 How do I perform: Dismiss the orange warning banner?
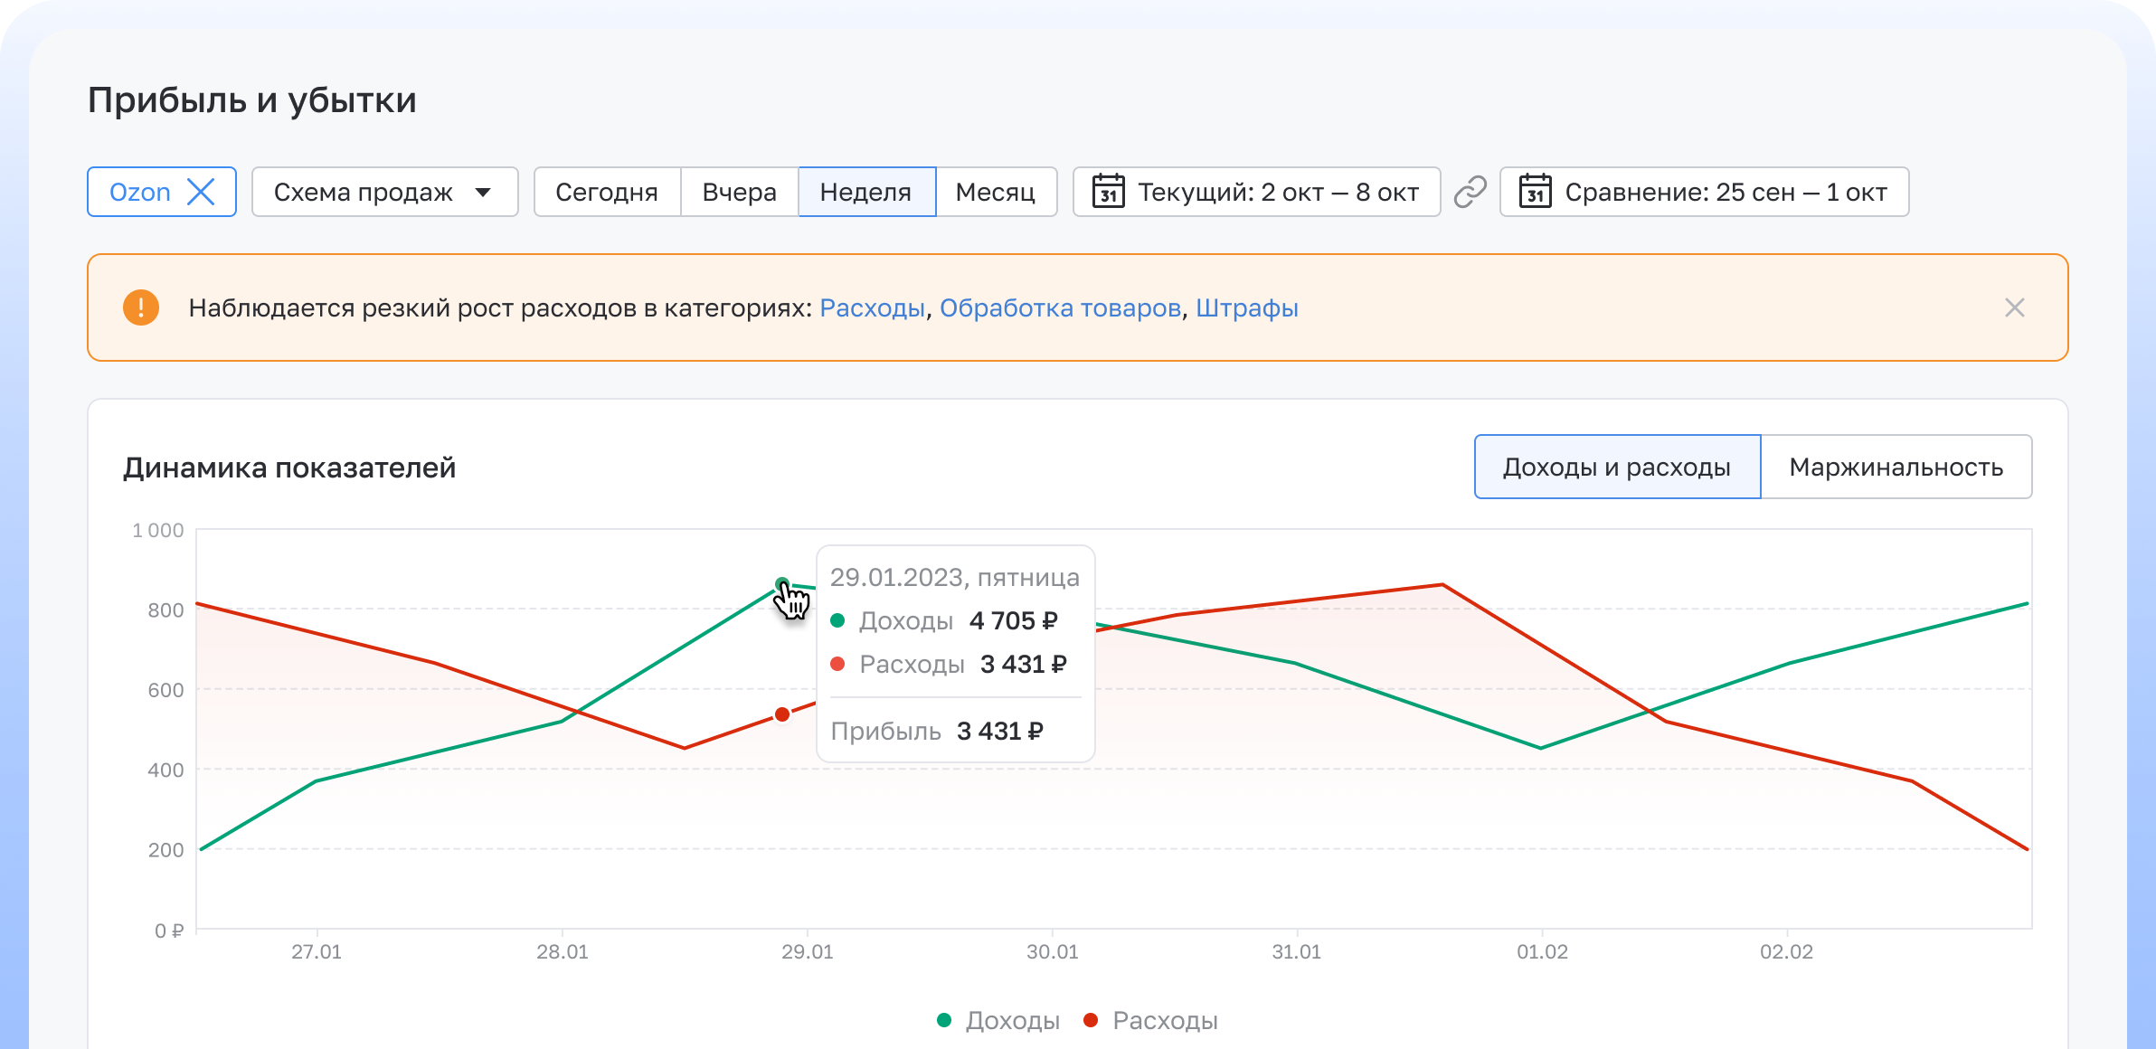(x=2014, y=307)
